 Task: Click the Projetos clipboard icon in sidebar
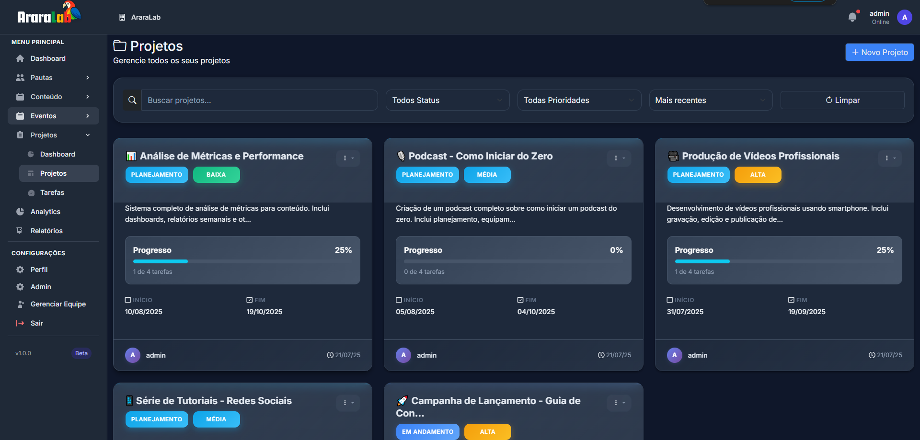pos(20,135)
